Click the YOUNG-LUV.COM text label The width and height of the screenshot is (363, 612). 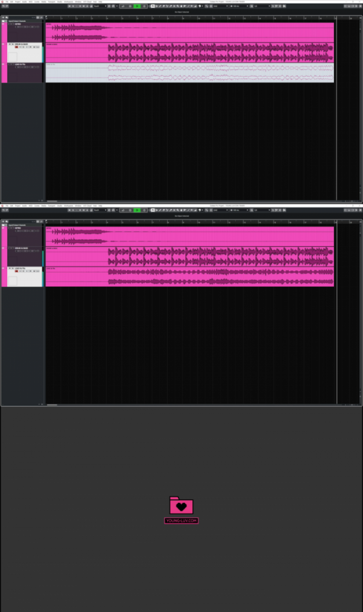pos(181,521)
